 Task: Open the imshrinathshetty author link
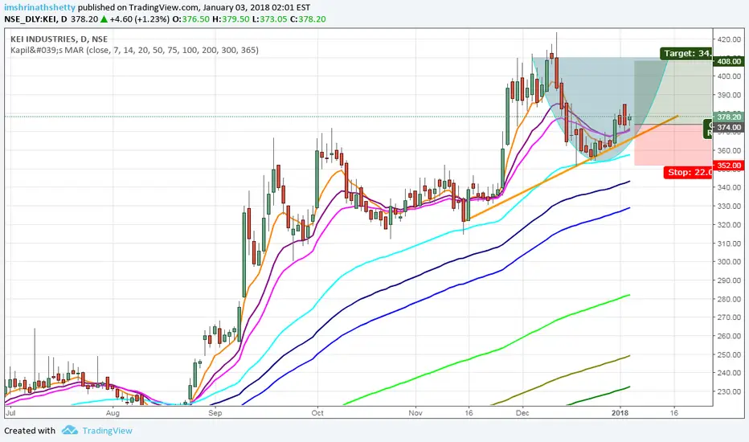(40, 8)
